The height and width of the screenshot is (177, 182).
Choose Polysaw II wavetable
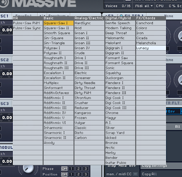click(58, 53)
